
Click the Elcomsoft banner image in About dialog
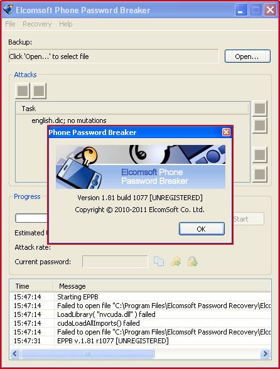(141, 167)
